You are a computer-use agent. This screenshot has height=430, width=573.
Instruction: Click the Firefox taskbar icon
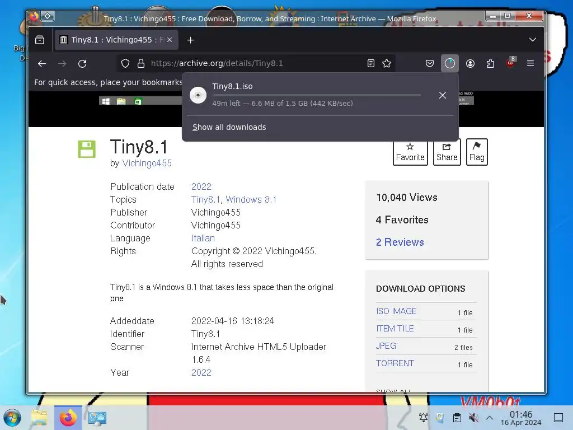click(68, 418)
